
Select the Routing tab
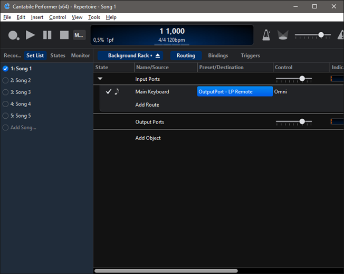[x=186, y=55]
